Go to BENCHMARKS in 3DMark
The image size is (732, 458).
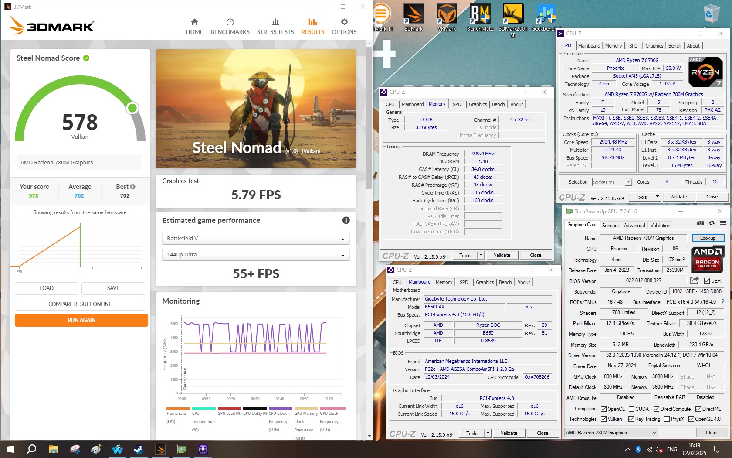230,27
